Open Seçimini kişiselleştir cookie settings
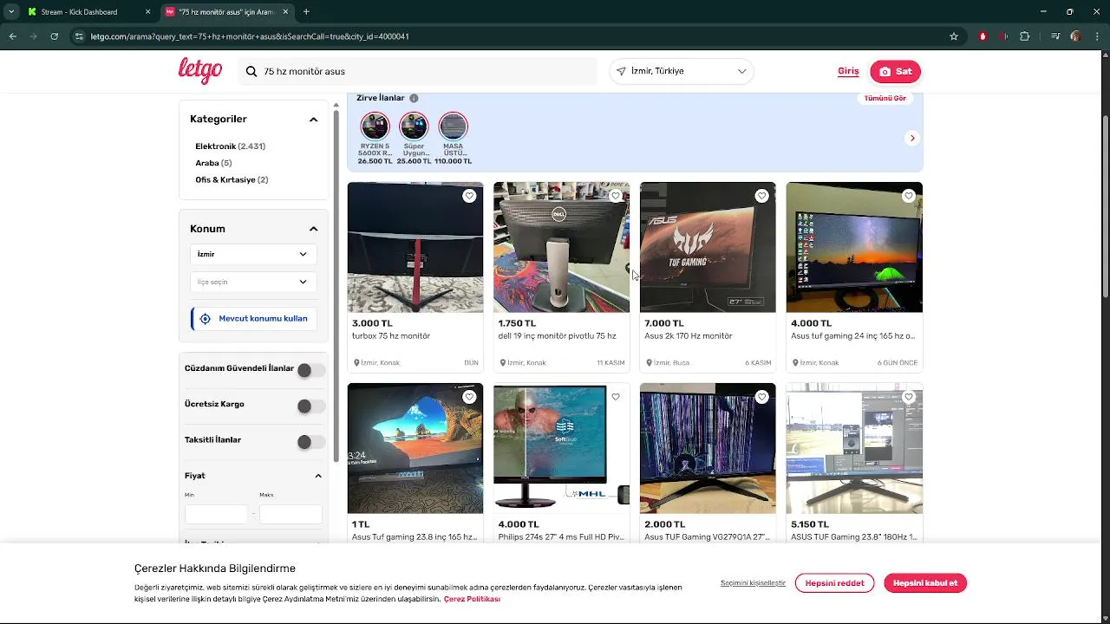1110x624 pixels. [x=753, y=583]
